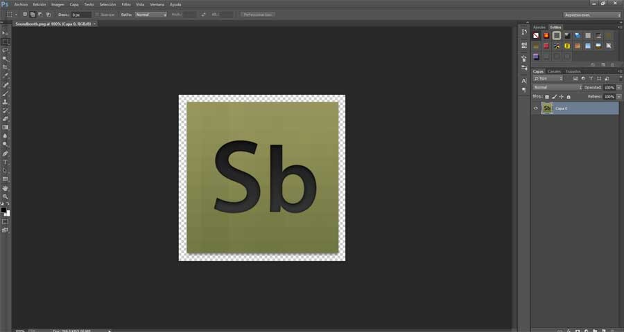
Task: Switch to the Canales tab
Action: [554, 71]
